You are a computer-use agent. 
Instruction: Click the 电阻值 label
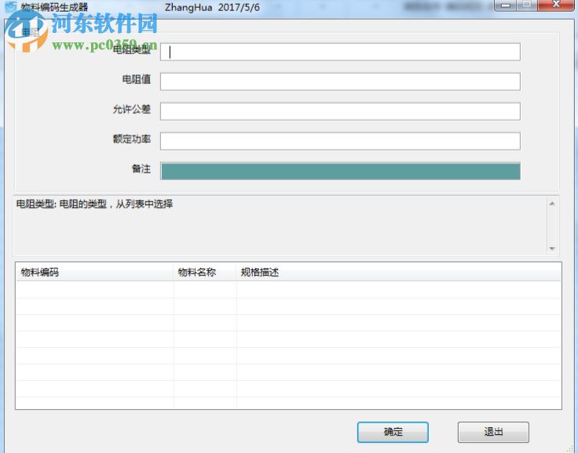tap(137, 79)
